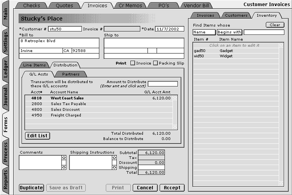Click the Bill to street address field
The image size is (292, 195).
click(59, 43)
